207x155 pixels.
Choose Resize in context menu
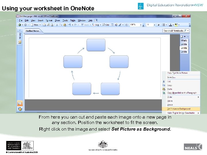[x=181, y=105]
